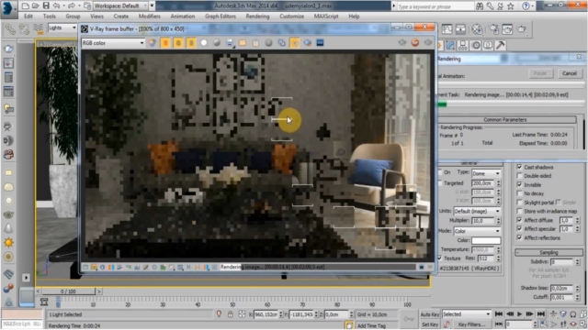Open Render Setup icon in main toolbar
Screen dimensions: 588x330
click(x=494, y=29)
